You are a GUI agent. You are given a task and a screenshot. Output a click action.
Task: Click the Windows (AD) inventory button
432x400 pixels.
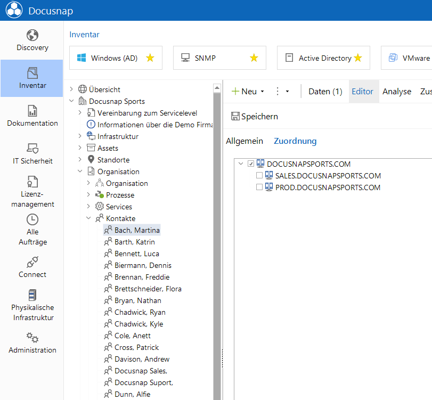coord(116,58)
